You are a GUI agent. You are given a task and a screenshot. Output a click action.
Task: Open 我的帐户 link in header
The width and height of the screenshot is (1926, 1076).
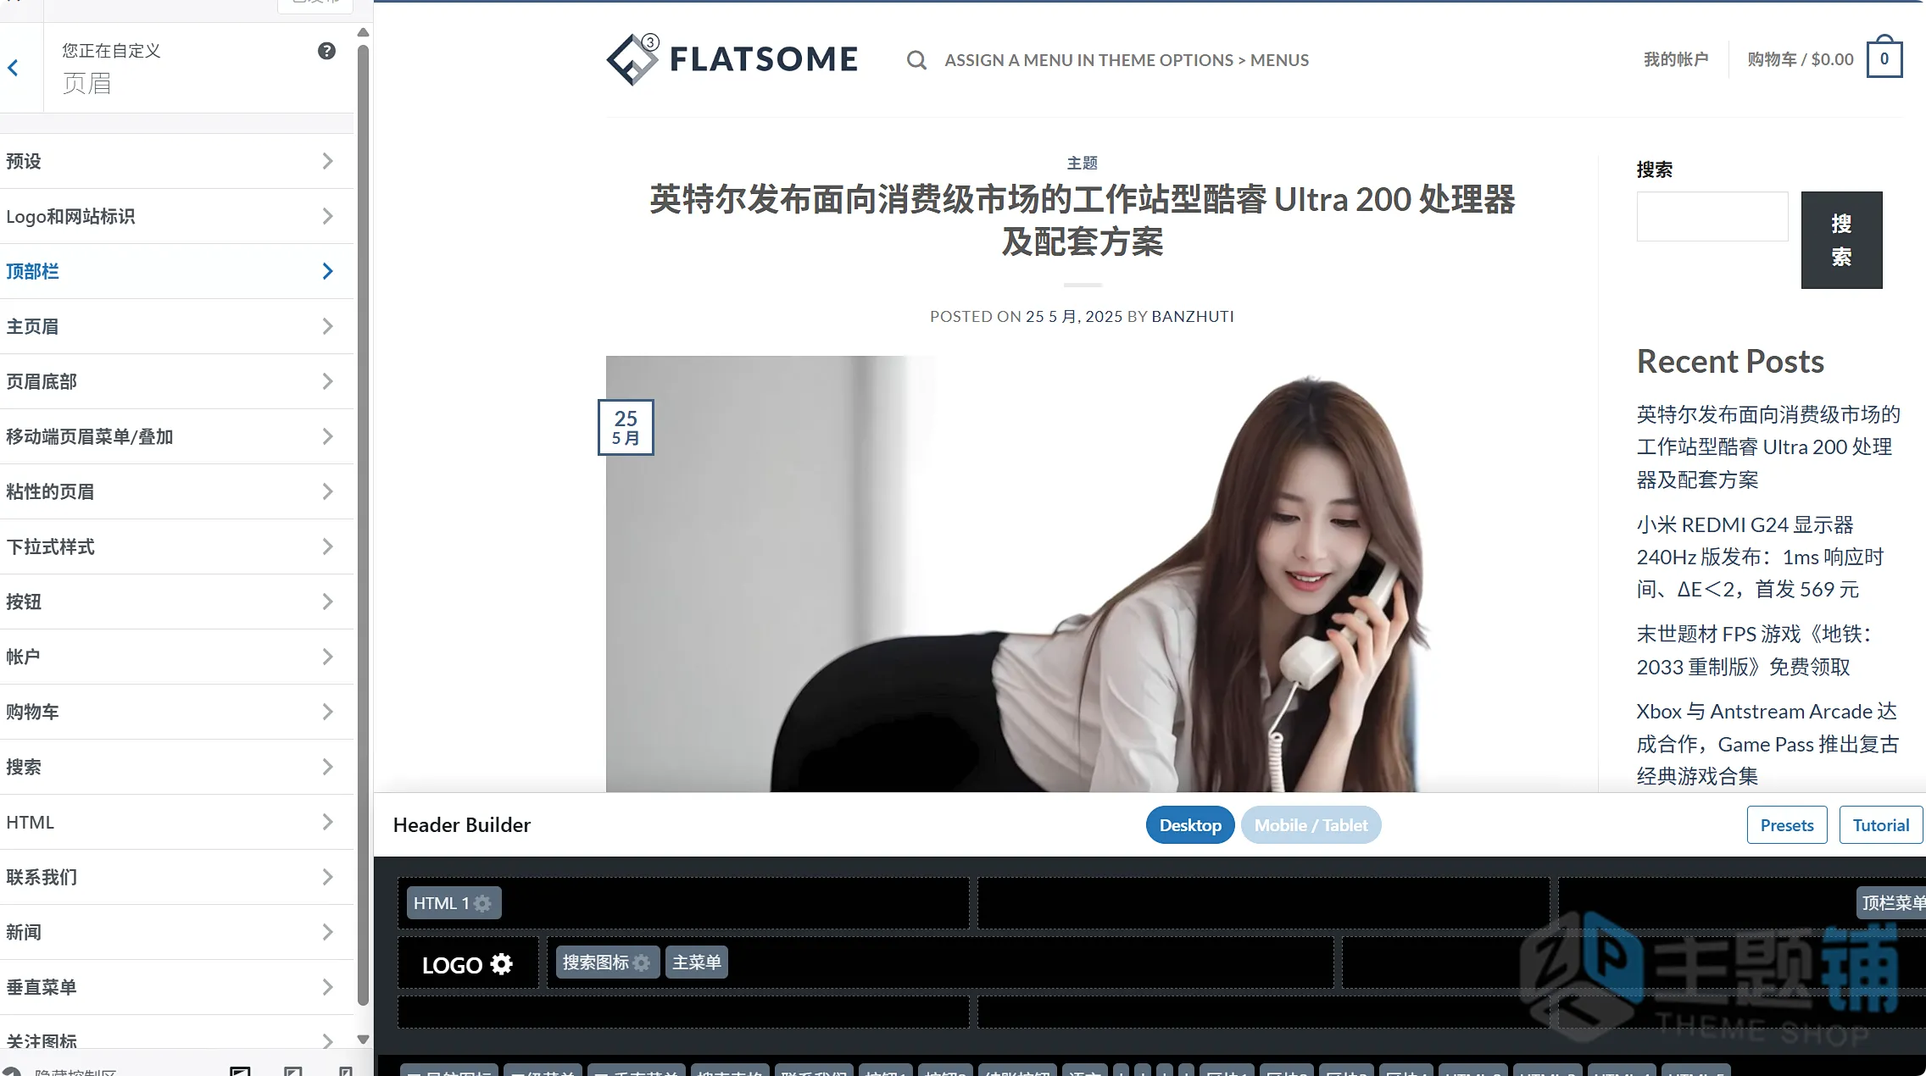1676,59
